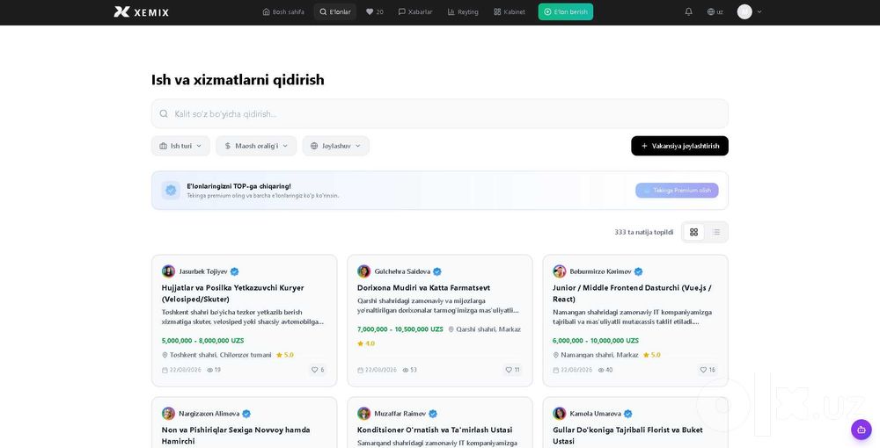The height and width of the screenshot is (448, 880).
Task: Click Tekinga Premium olish button
Action: coord(677,191)
